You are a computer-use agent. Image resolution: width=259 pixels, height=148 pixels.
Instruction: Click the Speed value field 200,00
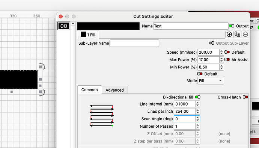click(x=208, y=52)
